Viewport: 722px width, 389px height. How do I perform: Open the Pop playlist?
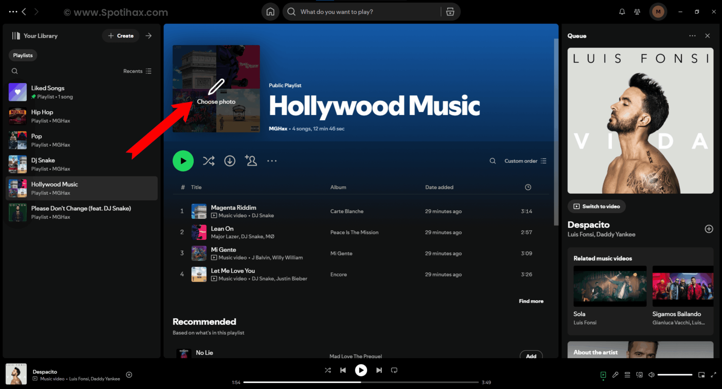(x=82, y=140)
